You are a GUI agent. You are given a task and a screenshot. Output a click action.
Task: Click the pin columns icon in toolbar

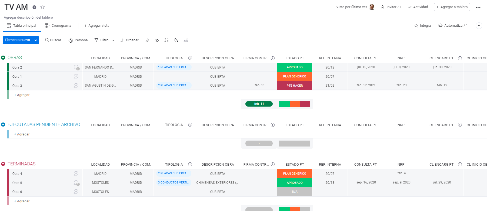coord(147,40)
